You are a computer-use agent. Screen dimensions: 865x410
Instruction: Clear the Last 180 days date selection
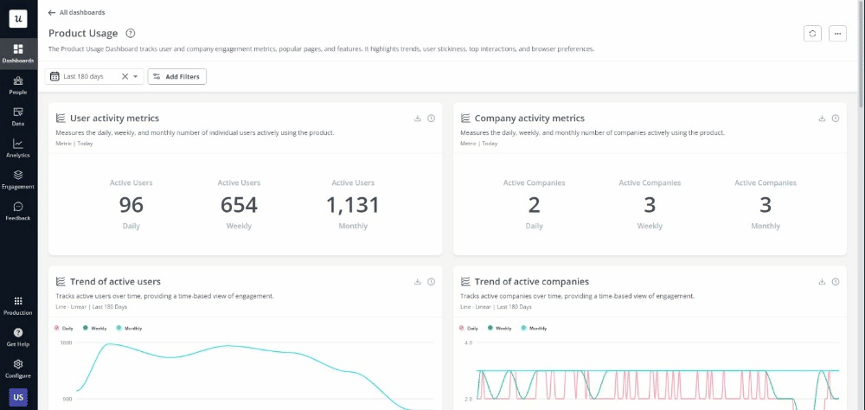pos(125,77)
